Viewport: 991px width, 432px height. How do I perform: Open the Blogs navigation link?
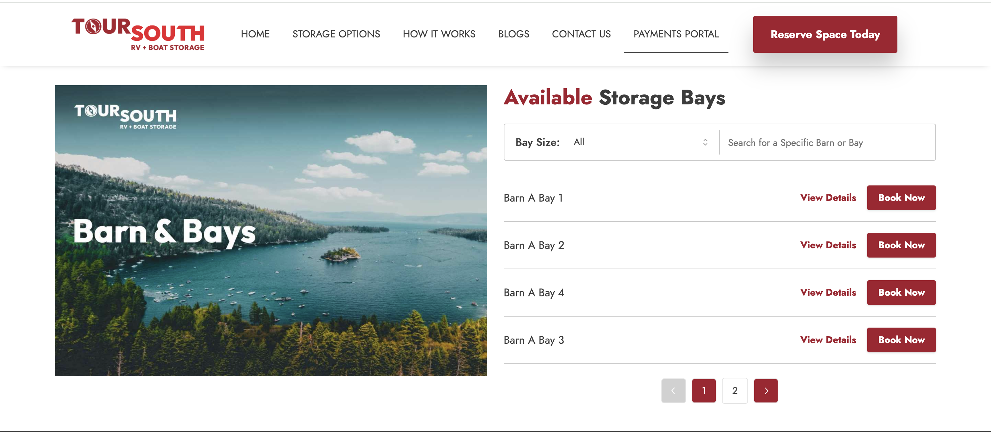click(513, 34)
